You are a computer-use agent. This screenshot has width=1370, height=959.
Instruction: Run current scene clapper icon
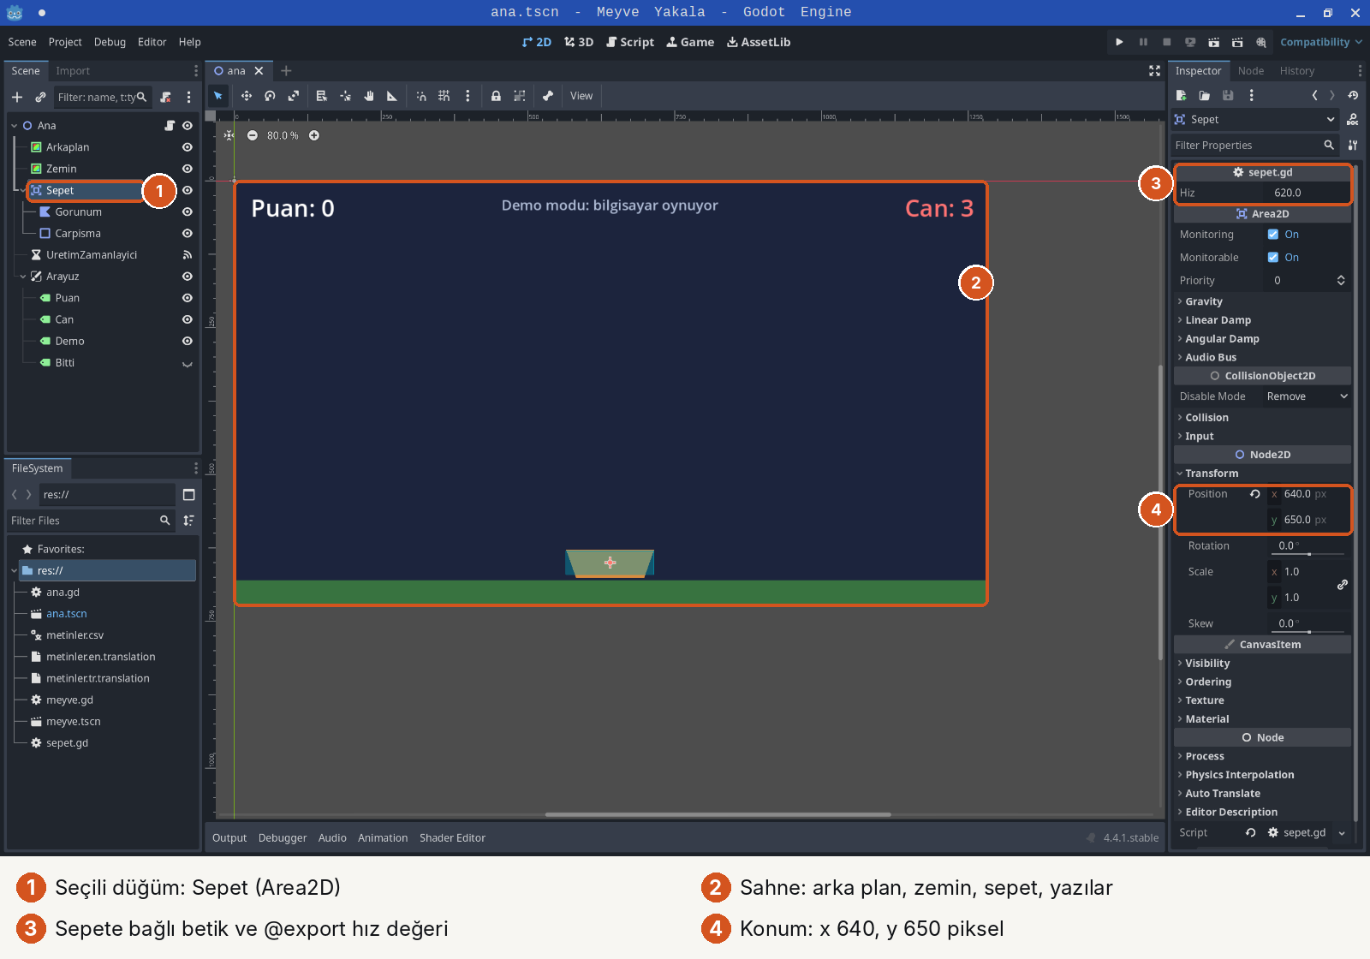pyautogui.click(x=1213, y=42)
